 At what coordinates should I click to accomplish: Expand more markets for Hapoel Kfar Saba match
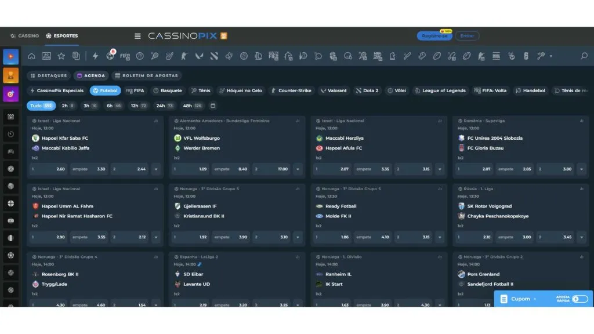click(155, 169)
